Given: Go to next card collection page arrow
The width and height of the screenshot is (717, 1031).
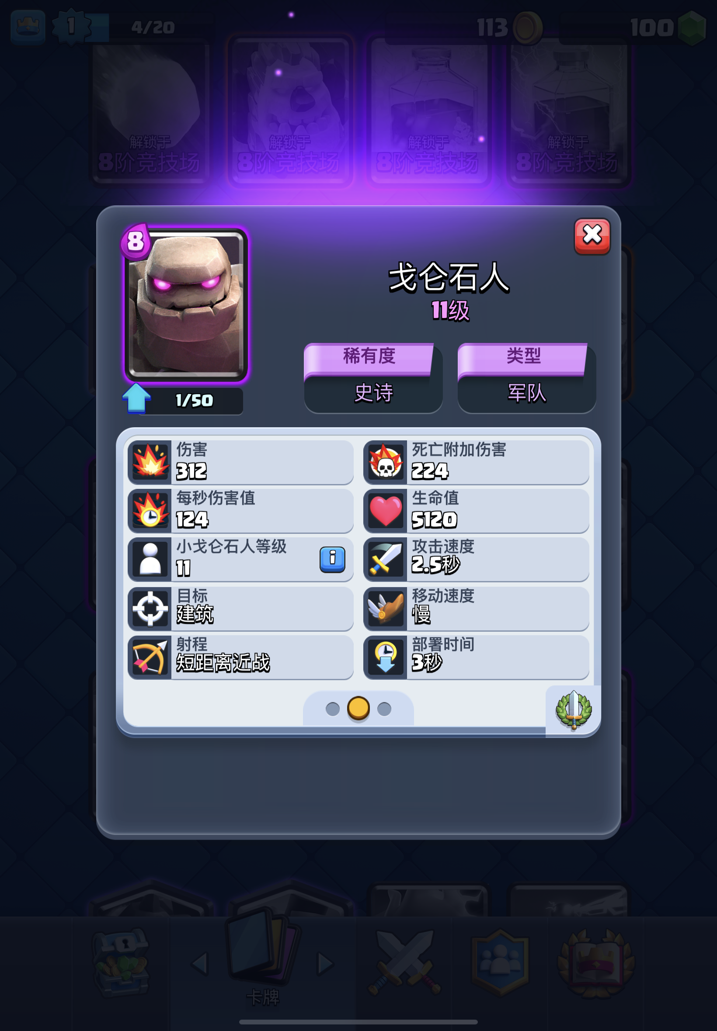Looking at the screenshot, I should (x=325, y=963).
